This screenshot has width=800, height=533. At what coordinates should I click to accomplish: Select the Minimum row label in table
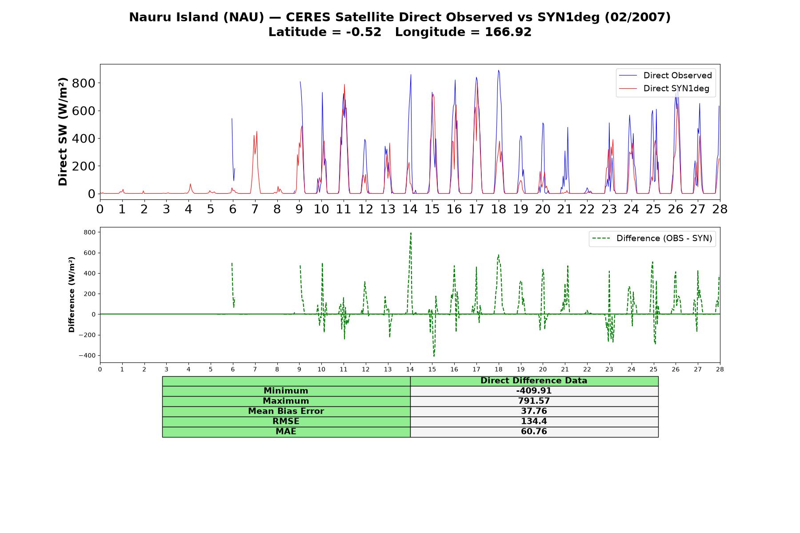(286, 391)
